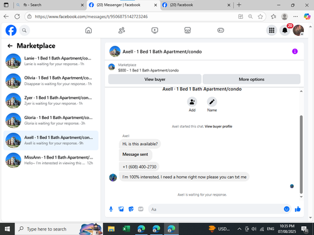Click the split screen icon in address bar
The width and height of the screenshot is (314, 235).
(241, 16)
